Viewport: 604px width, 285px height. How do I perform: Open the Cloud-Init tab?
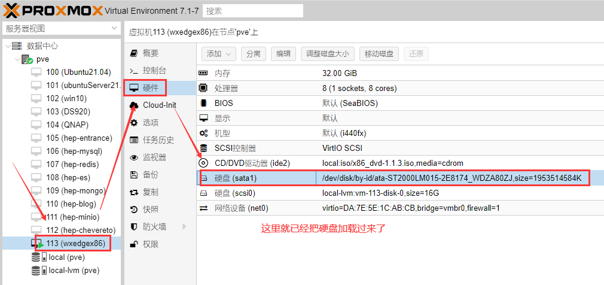coord(160,105)
